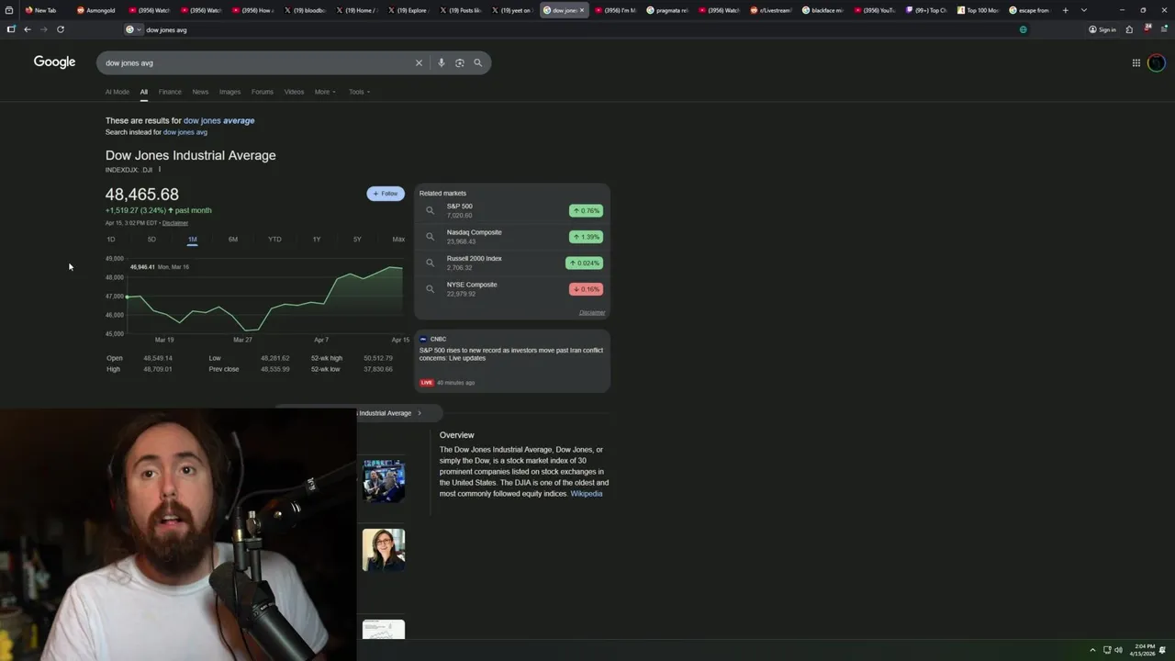Switch to the Forums results tab
Image resolution: width=1175 pixels, height=661 pixels.
(x=263, y=92)
